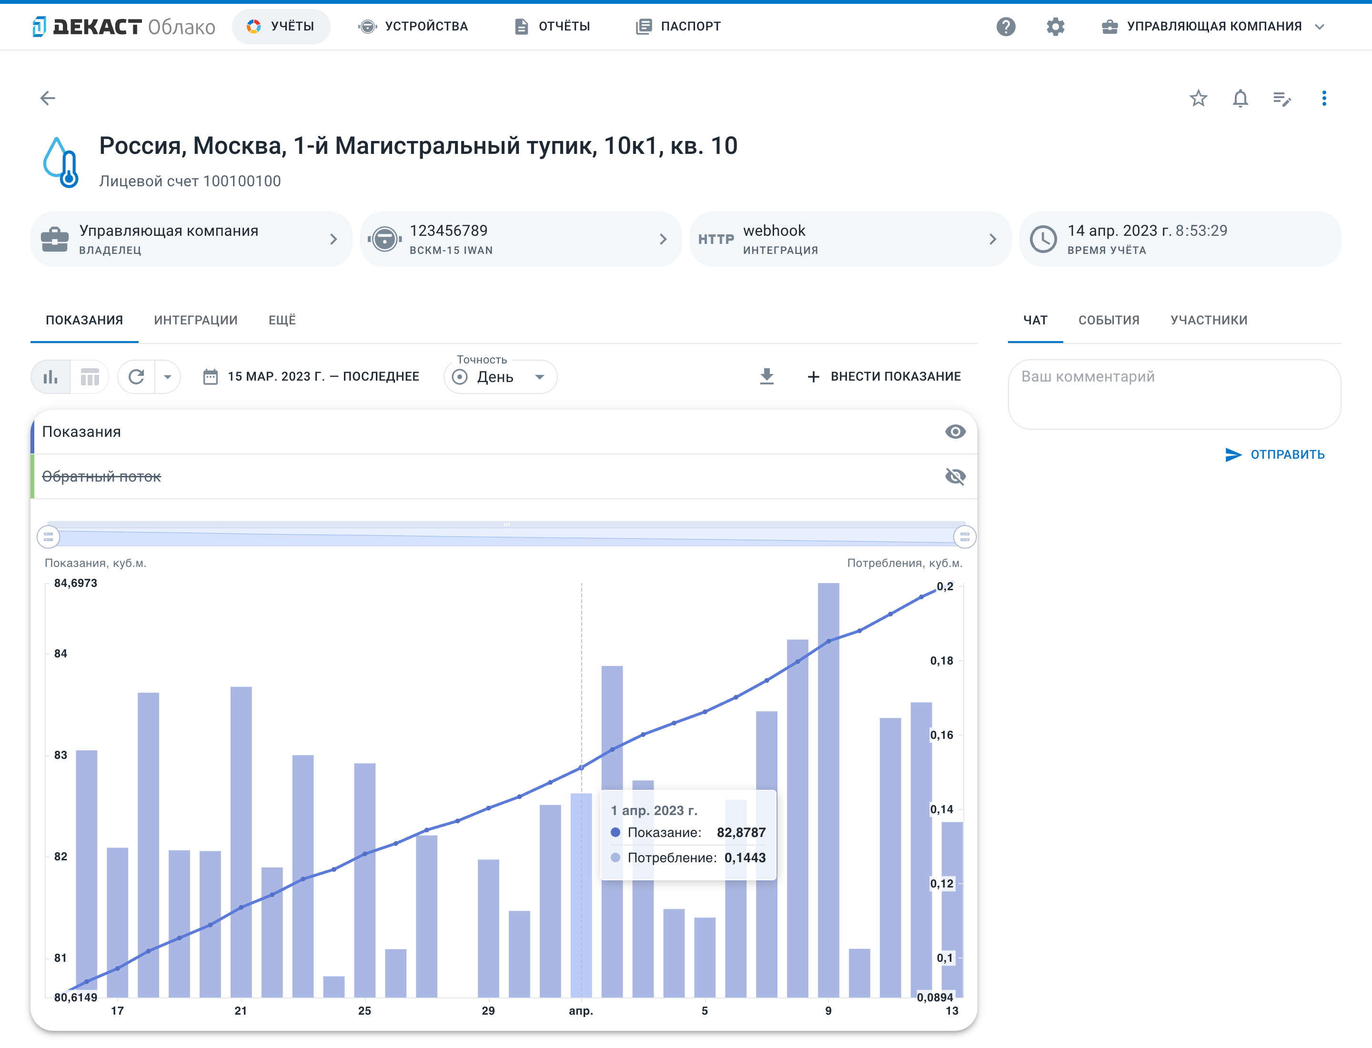The image size is (1372, 1048).
Task: Click the water meter drop icon
Action: pos(61,162)
